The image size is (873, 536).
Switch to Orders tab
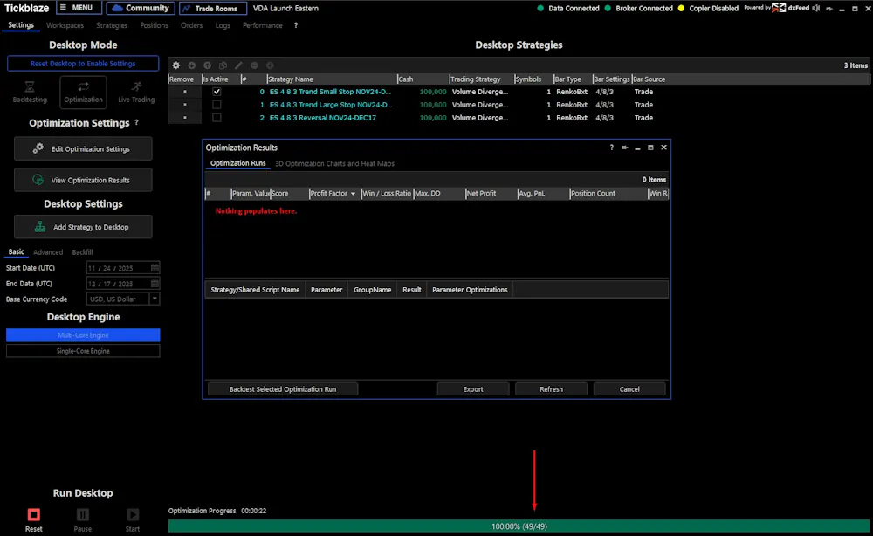pos(191,25)
